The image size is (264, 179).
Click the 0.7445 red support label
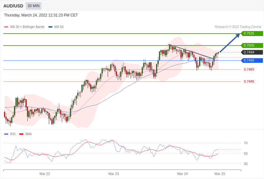[249, 81]
